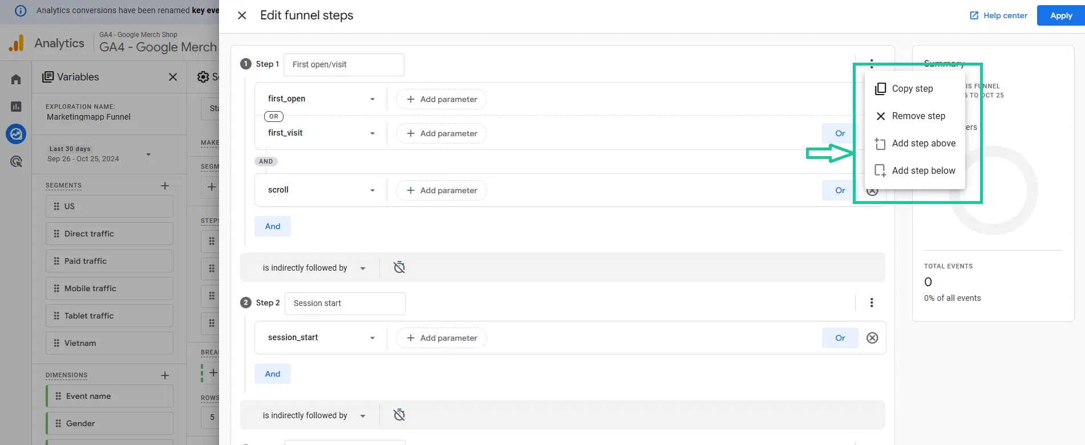Close the Edit funnel steps dialog
This screenshot has width=1085, height=445.
[242, 15]
